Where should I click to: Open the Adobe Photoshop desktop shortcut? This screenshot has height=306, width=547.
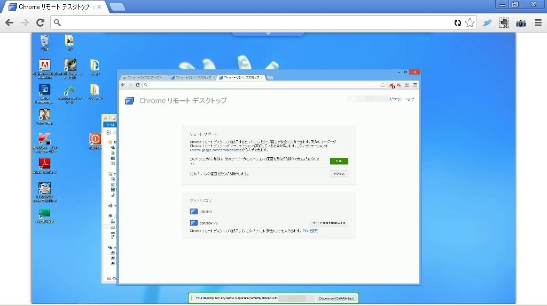click(45, 94)
